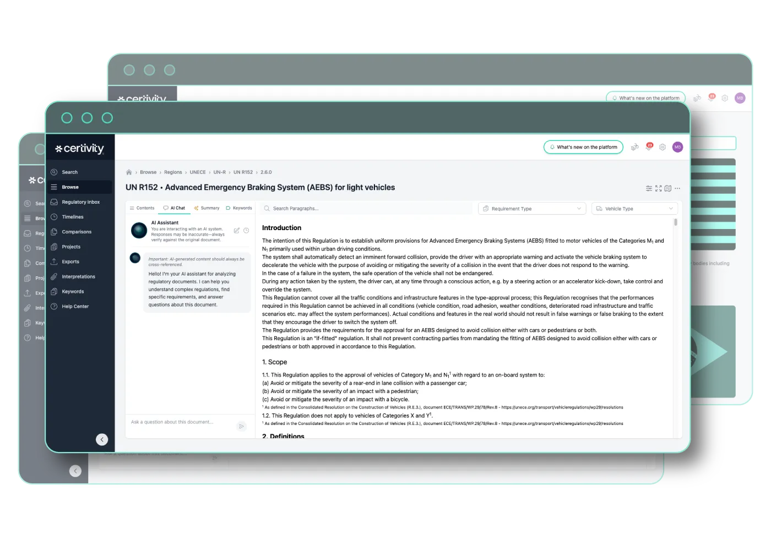Open the settings gear in the rear window
The height and width of the screenshot is (545, 771).
point(725,98)
